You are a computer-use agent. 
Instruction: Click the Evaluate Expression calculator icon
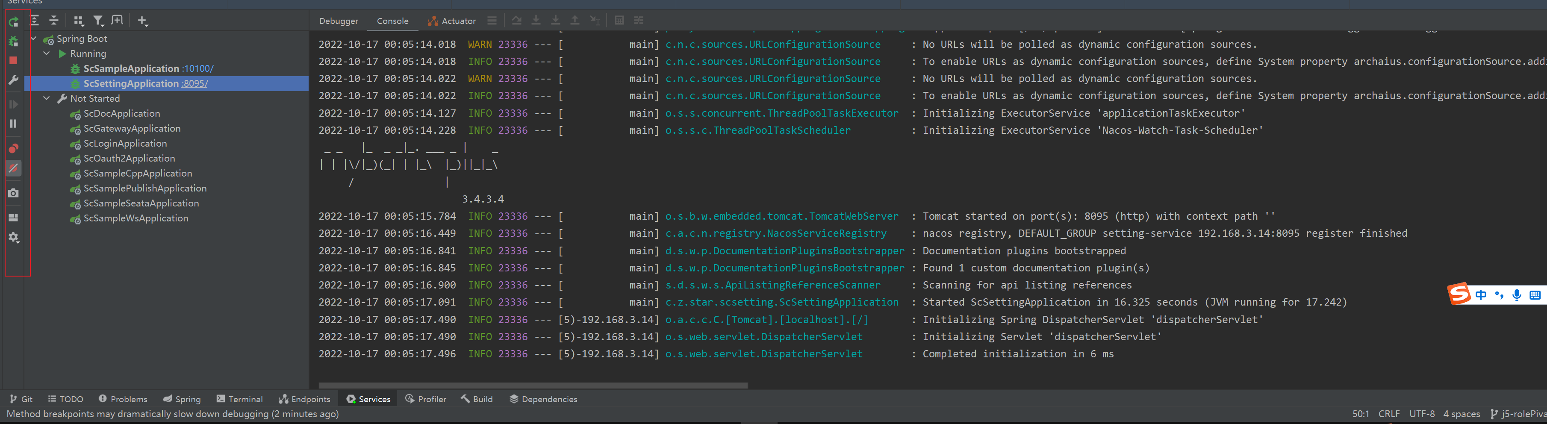[619, 21]
